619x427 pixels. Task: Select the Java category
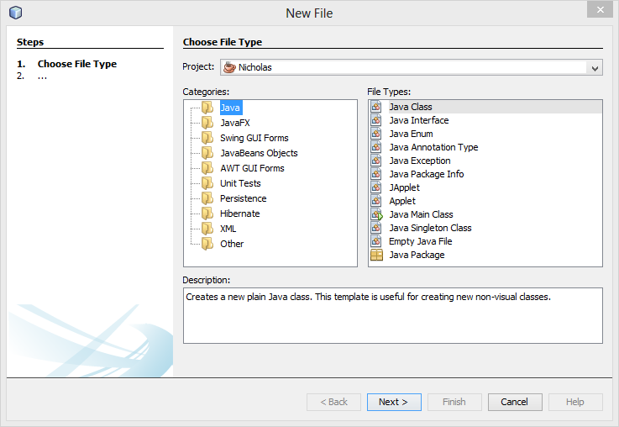230,108
